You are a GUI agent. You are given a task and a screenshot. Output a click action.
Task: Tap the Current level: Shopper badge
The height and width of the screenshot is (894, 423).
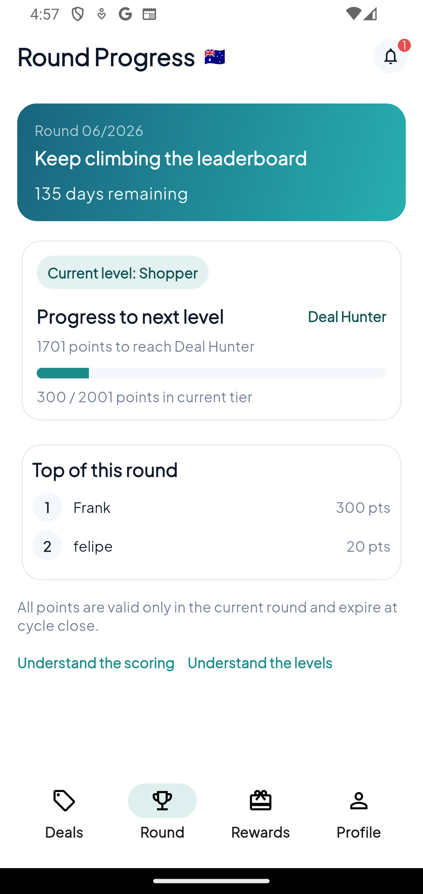[x=123, y=273]
